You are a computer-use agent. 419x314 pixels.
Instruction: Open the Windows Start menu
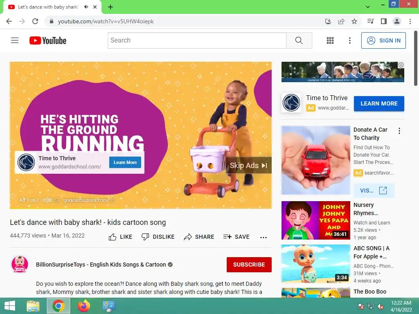(x=10, y=306)
